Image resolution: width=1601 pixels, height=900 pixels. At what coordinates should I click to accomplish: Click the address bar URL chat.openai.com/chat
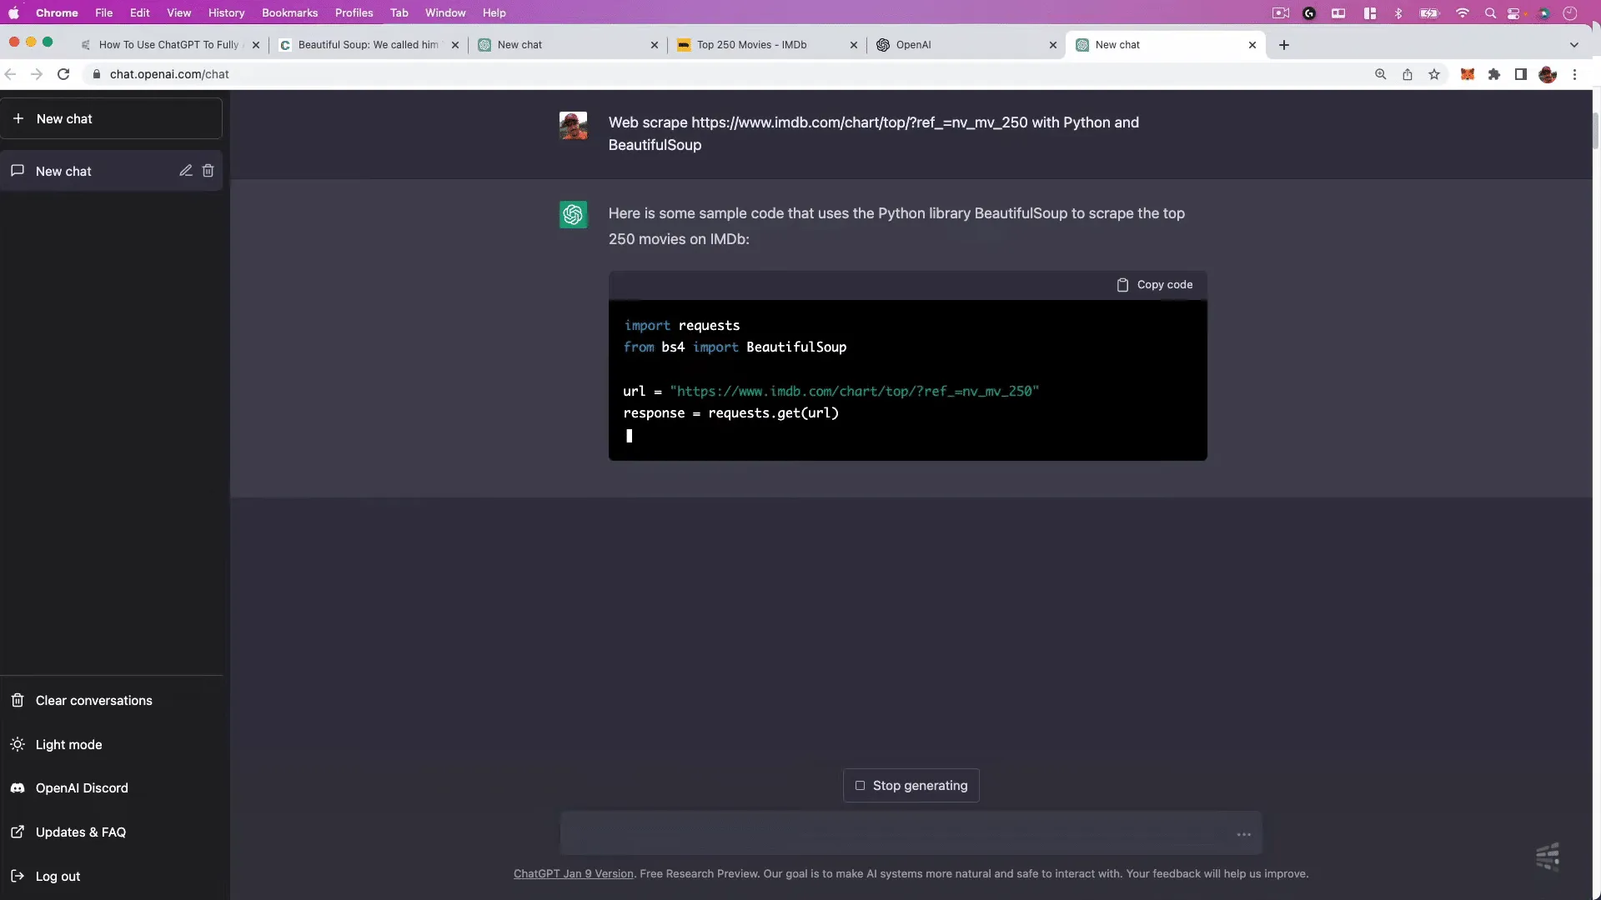coord(169,74)
